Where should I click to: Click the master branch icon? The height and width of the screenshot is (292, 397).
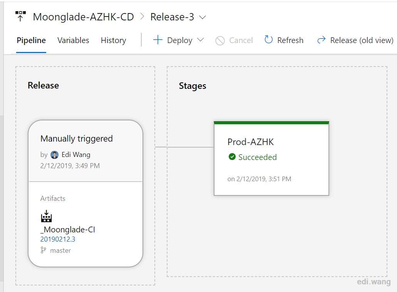pos(43,250)
